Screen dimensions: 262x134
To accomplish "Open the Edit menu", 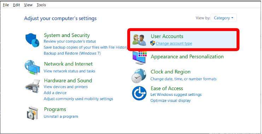I will coord(16,5).
